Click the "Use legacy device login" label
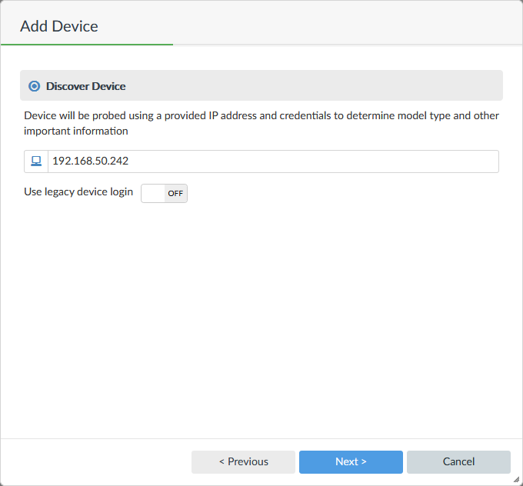 tap(78, 191)
